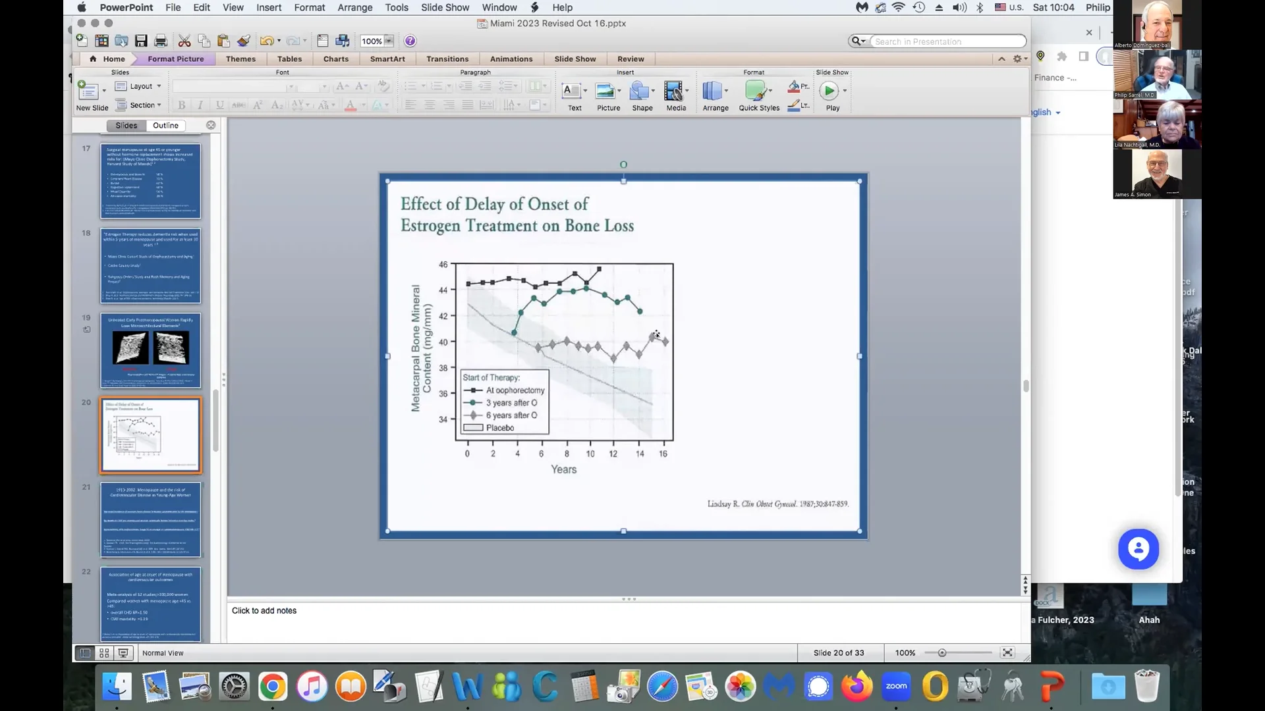Open the Insert menu in menu bar
Viewport: 1265px width, 711px height.
[269, 7]
